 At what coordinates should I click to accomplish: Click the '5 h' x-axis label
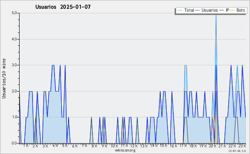click(65, 146)
